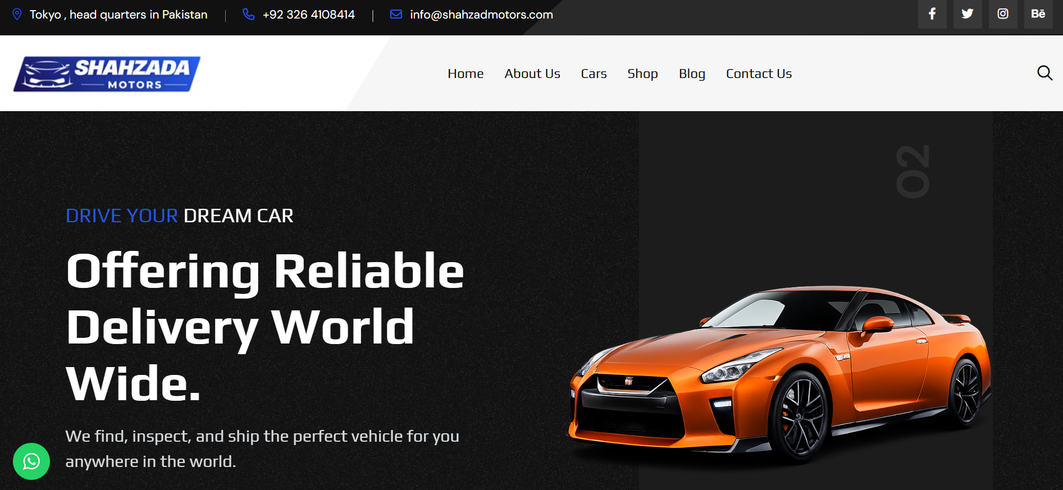This screenshot has height=490, width=1063.
Task: Click the Shahzada Motors logo
Action: click(x=107, y=74)
